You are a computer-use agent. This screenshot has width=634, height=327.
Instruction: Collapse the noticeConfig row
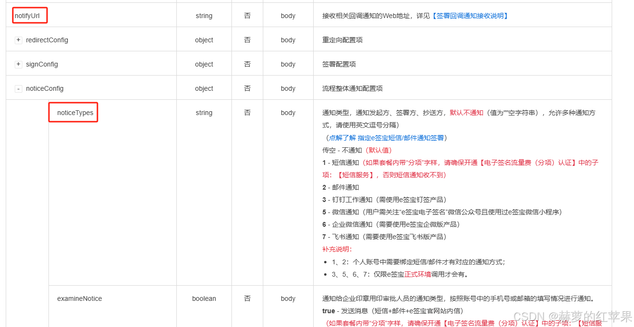[x=19, y=88]
